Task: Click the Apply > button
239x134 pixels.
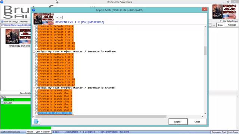Action: [x=178, y=122]
